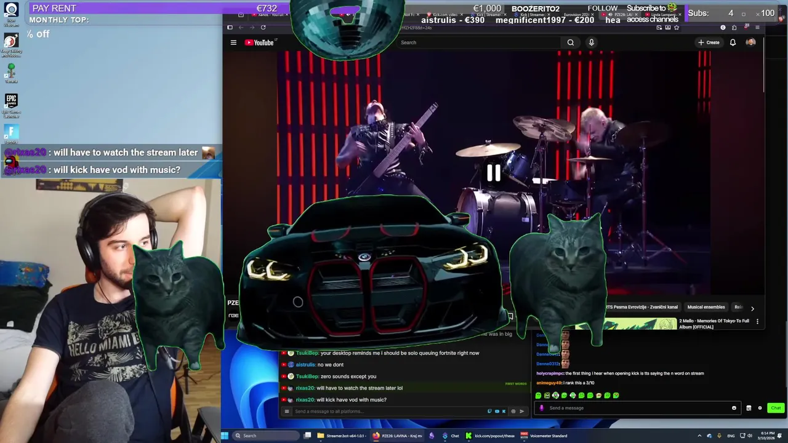788x443 pixels.
Task: Open the ENG language indicator
Action: 730,436
